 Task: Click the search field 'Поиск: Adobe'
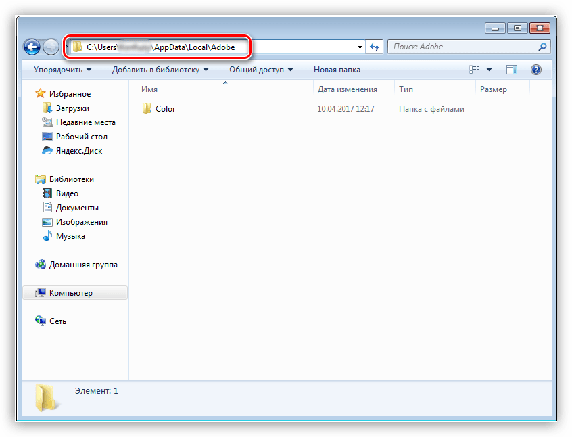click(x=469, y=47)
